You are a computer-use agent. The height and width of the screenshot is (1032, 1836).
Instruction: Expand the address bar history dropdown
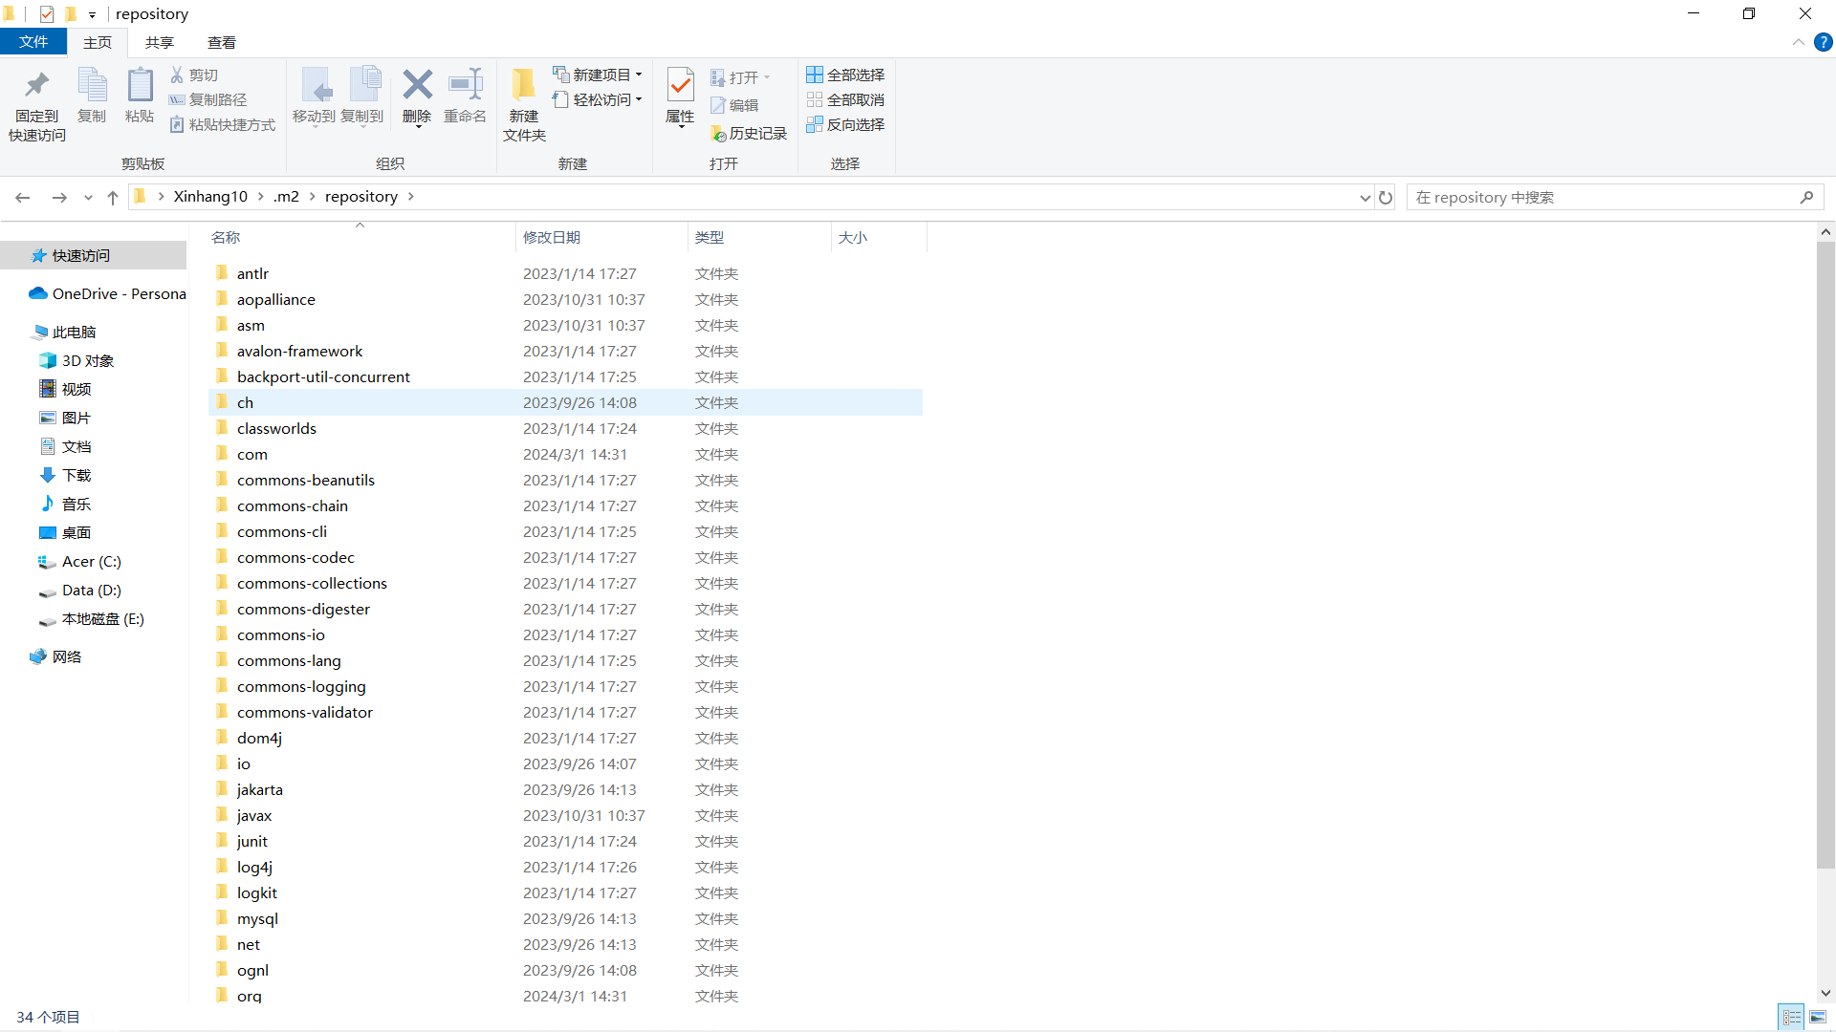pos(1365,198)
